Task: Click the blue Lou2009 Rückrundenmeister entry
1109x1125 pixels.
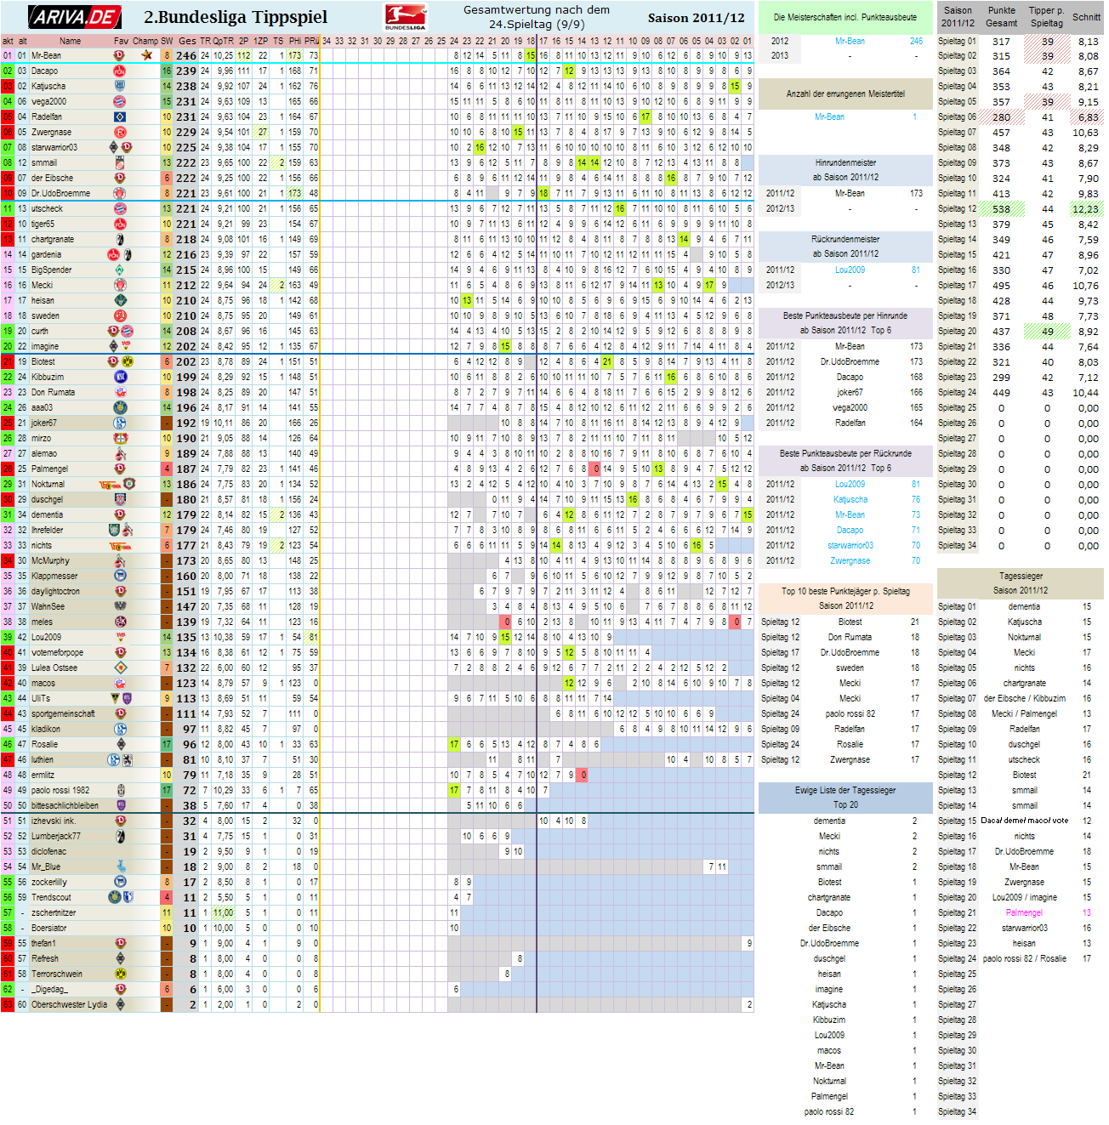Action: click(x=850, y=270)
